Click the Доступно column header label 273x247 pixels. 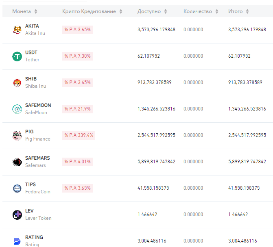tap(149, 11)
